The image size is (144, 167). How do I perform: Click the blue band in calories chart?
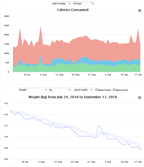click(x=84, y=60)
